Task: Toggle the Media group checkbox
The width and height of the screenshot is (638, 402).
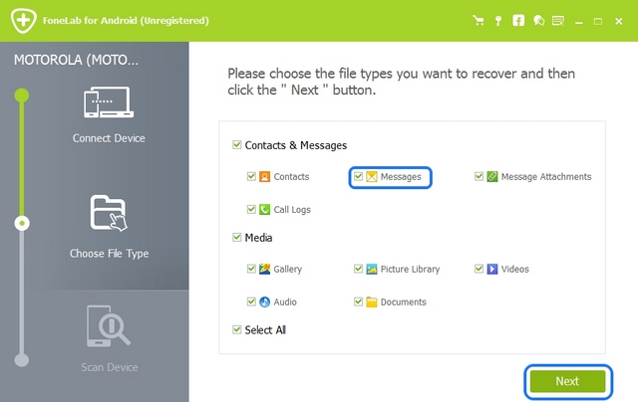Action: 237,237
